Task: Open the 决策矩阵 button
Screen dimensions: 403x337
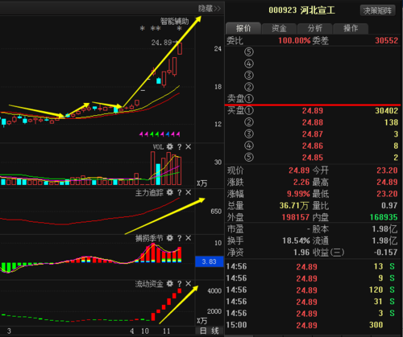Action: [377, 10]
